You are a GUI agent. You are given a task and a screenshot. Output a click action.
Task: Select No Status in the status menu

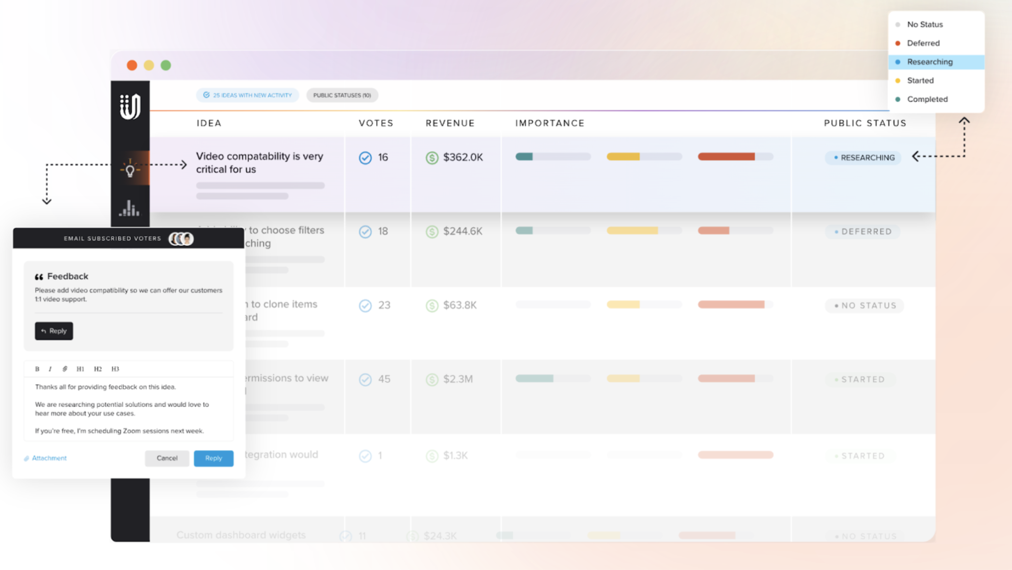936,25
